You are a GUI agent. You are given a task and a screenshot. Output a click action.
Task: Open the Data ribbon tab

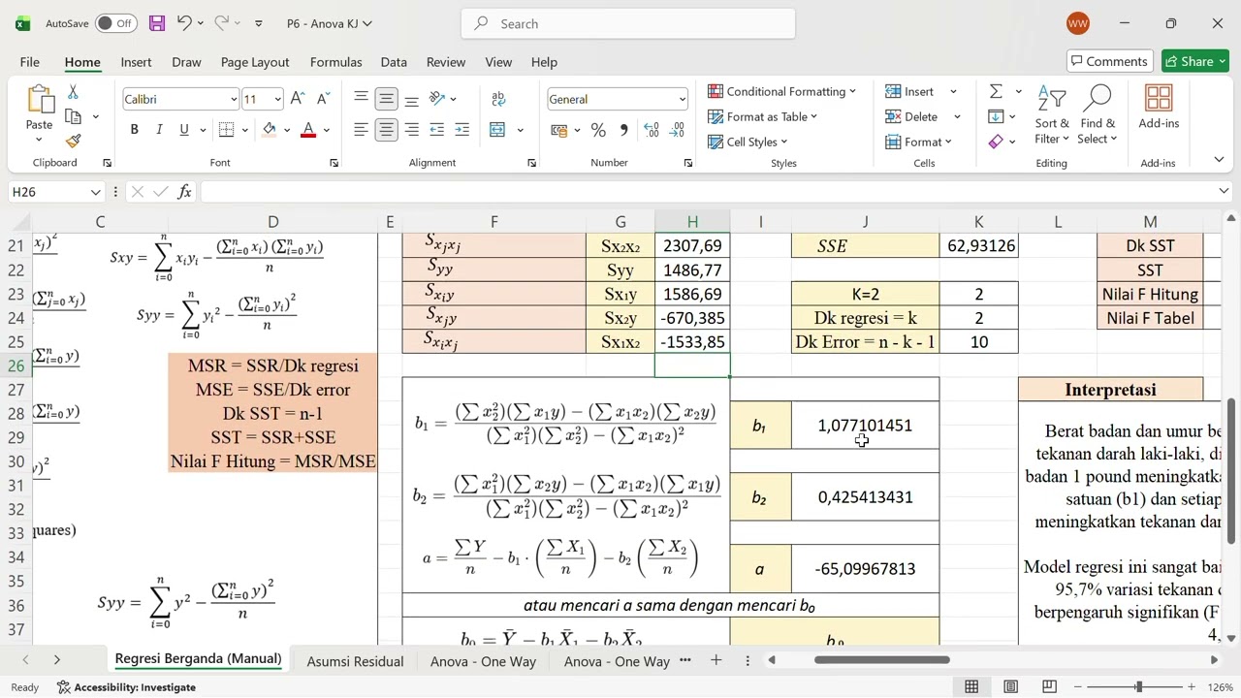tap(394, 62)
